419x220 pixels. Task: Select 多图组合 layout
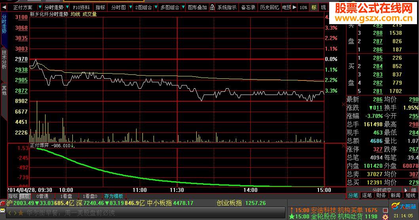[x=170, y=8]
